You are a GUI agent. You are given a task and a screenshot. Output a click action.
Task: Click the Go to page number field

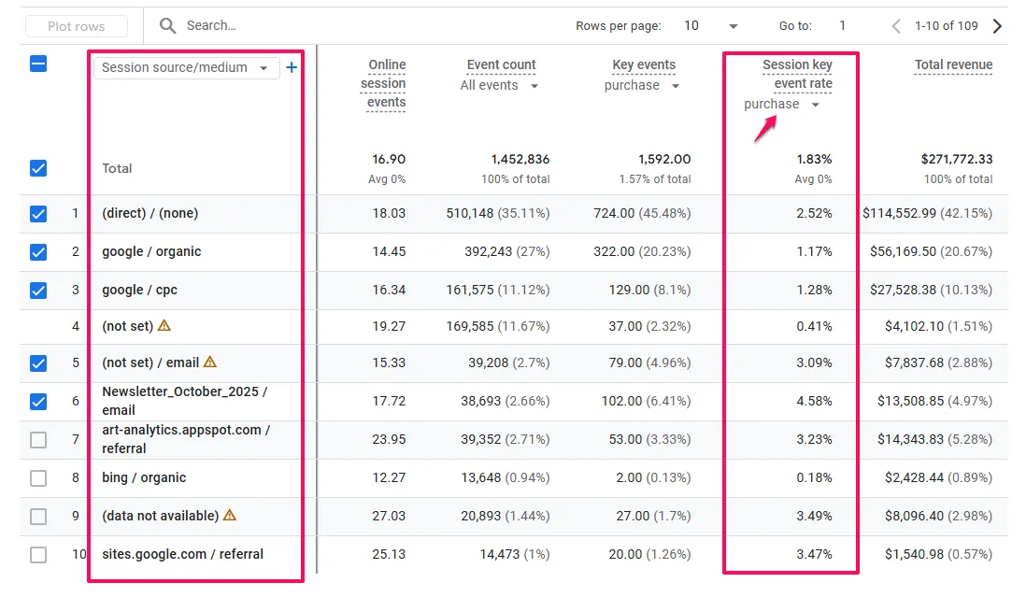pyautogui.click(x=843, y=26)
